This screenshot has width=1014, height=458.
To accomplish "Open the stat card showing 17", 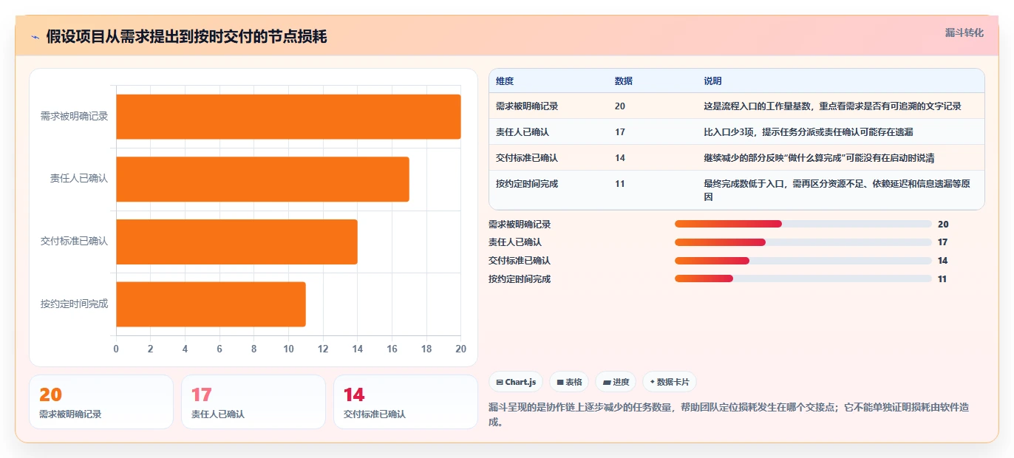I will pos(253,402).
